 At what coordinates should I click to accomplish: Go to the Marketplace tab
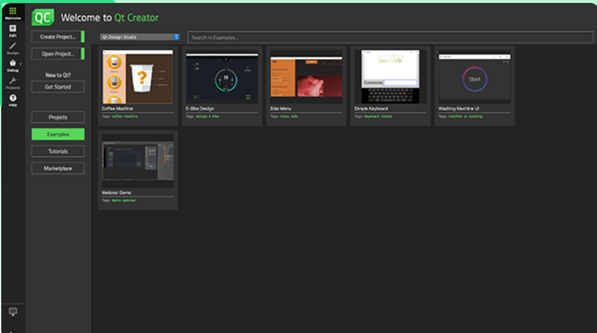[58, 169]
